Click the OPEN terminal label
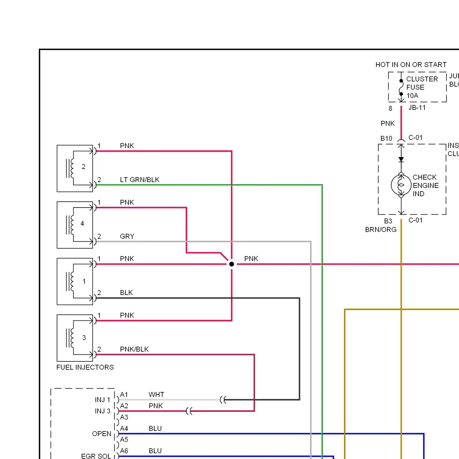This screenshot has height=459, width=459. [102, 434]
